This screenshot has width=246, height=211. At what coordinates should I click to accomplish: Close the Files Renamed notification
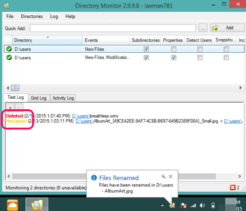click(x=170, y=177)
